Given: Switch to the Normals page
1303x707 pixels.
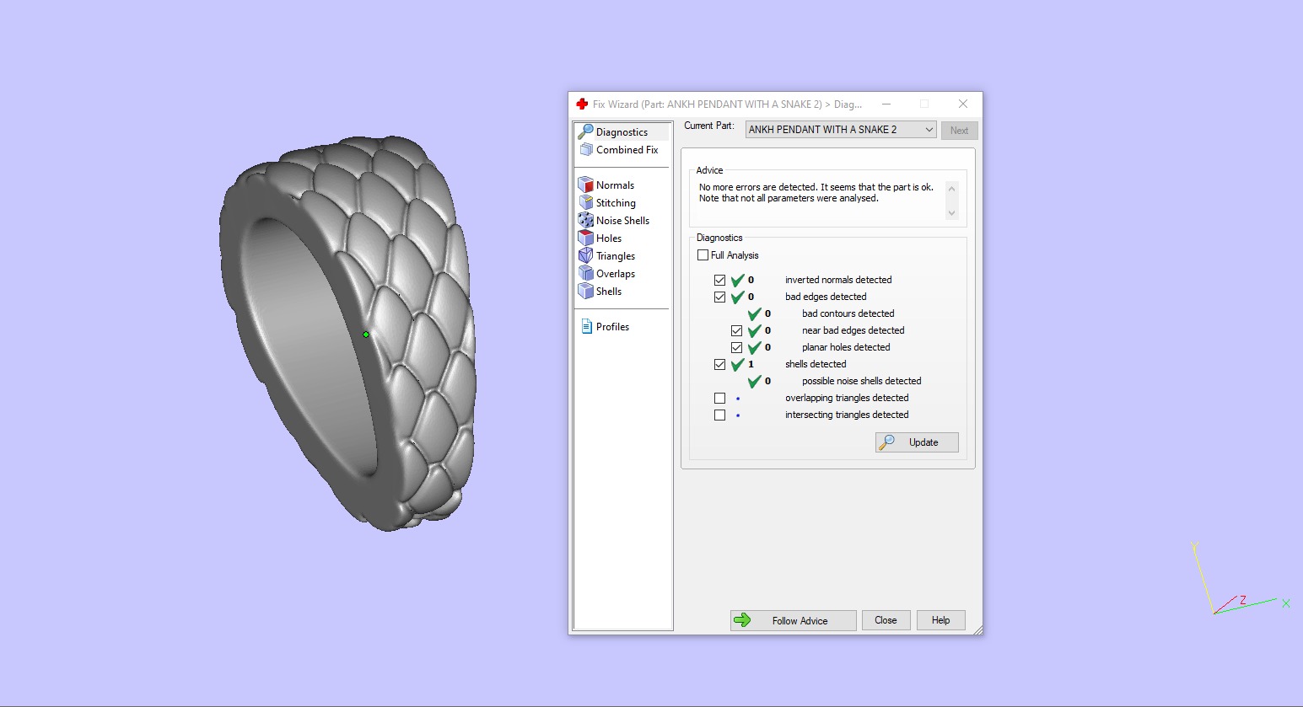Looking at the screenshot, I should click(615, 185).
